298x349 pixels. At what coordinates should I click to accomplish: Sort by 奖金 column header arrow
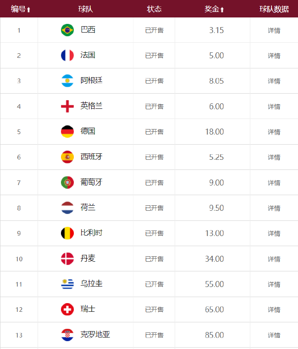(x=222, y=10)
